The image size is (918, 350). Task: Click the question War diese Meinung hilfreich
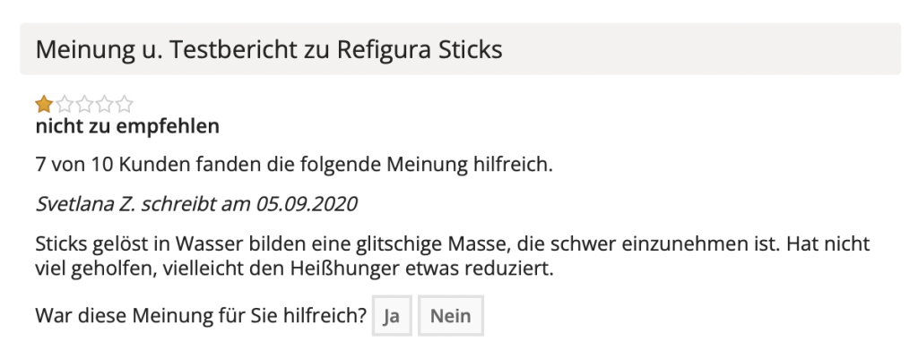click(x=201, y=315)
